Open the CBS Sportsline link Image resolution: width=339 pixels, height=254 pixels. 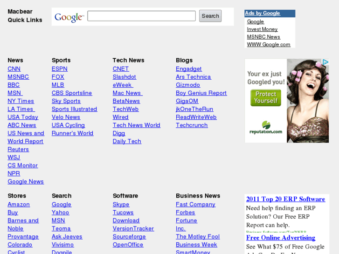point(72,93)
